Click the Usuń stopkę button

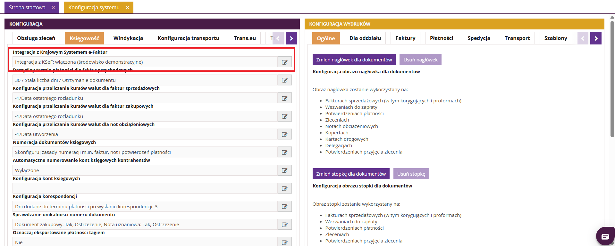[x=411, y=174]
